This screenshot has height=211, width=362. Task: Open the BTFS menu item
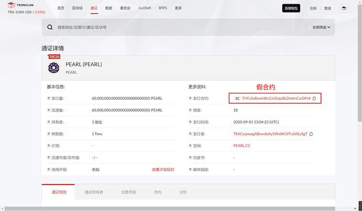(x=163, y=8)
